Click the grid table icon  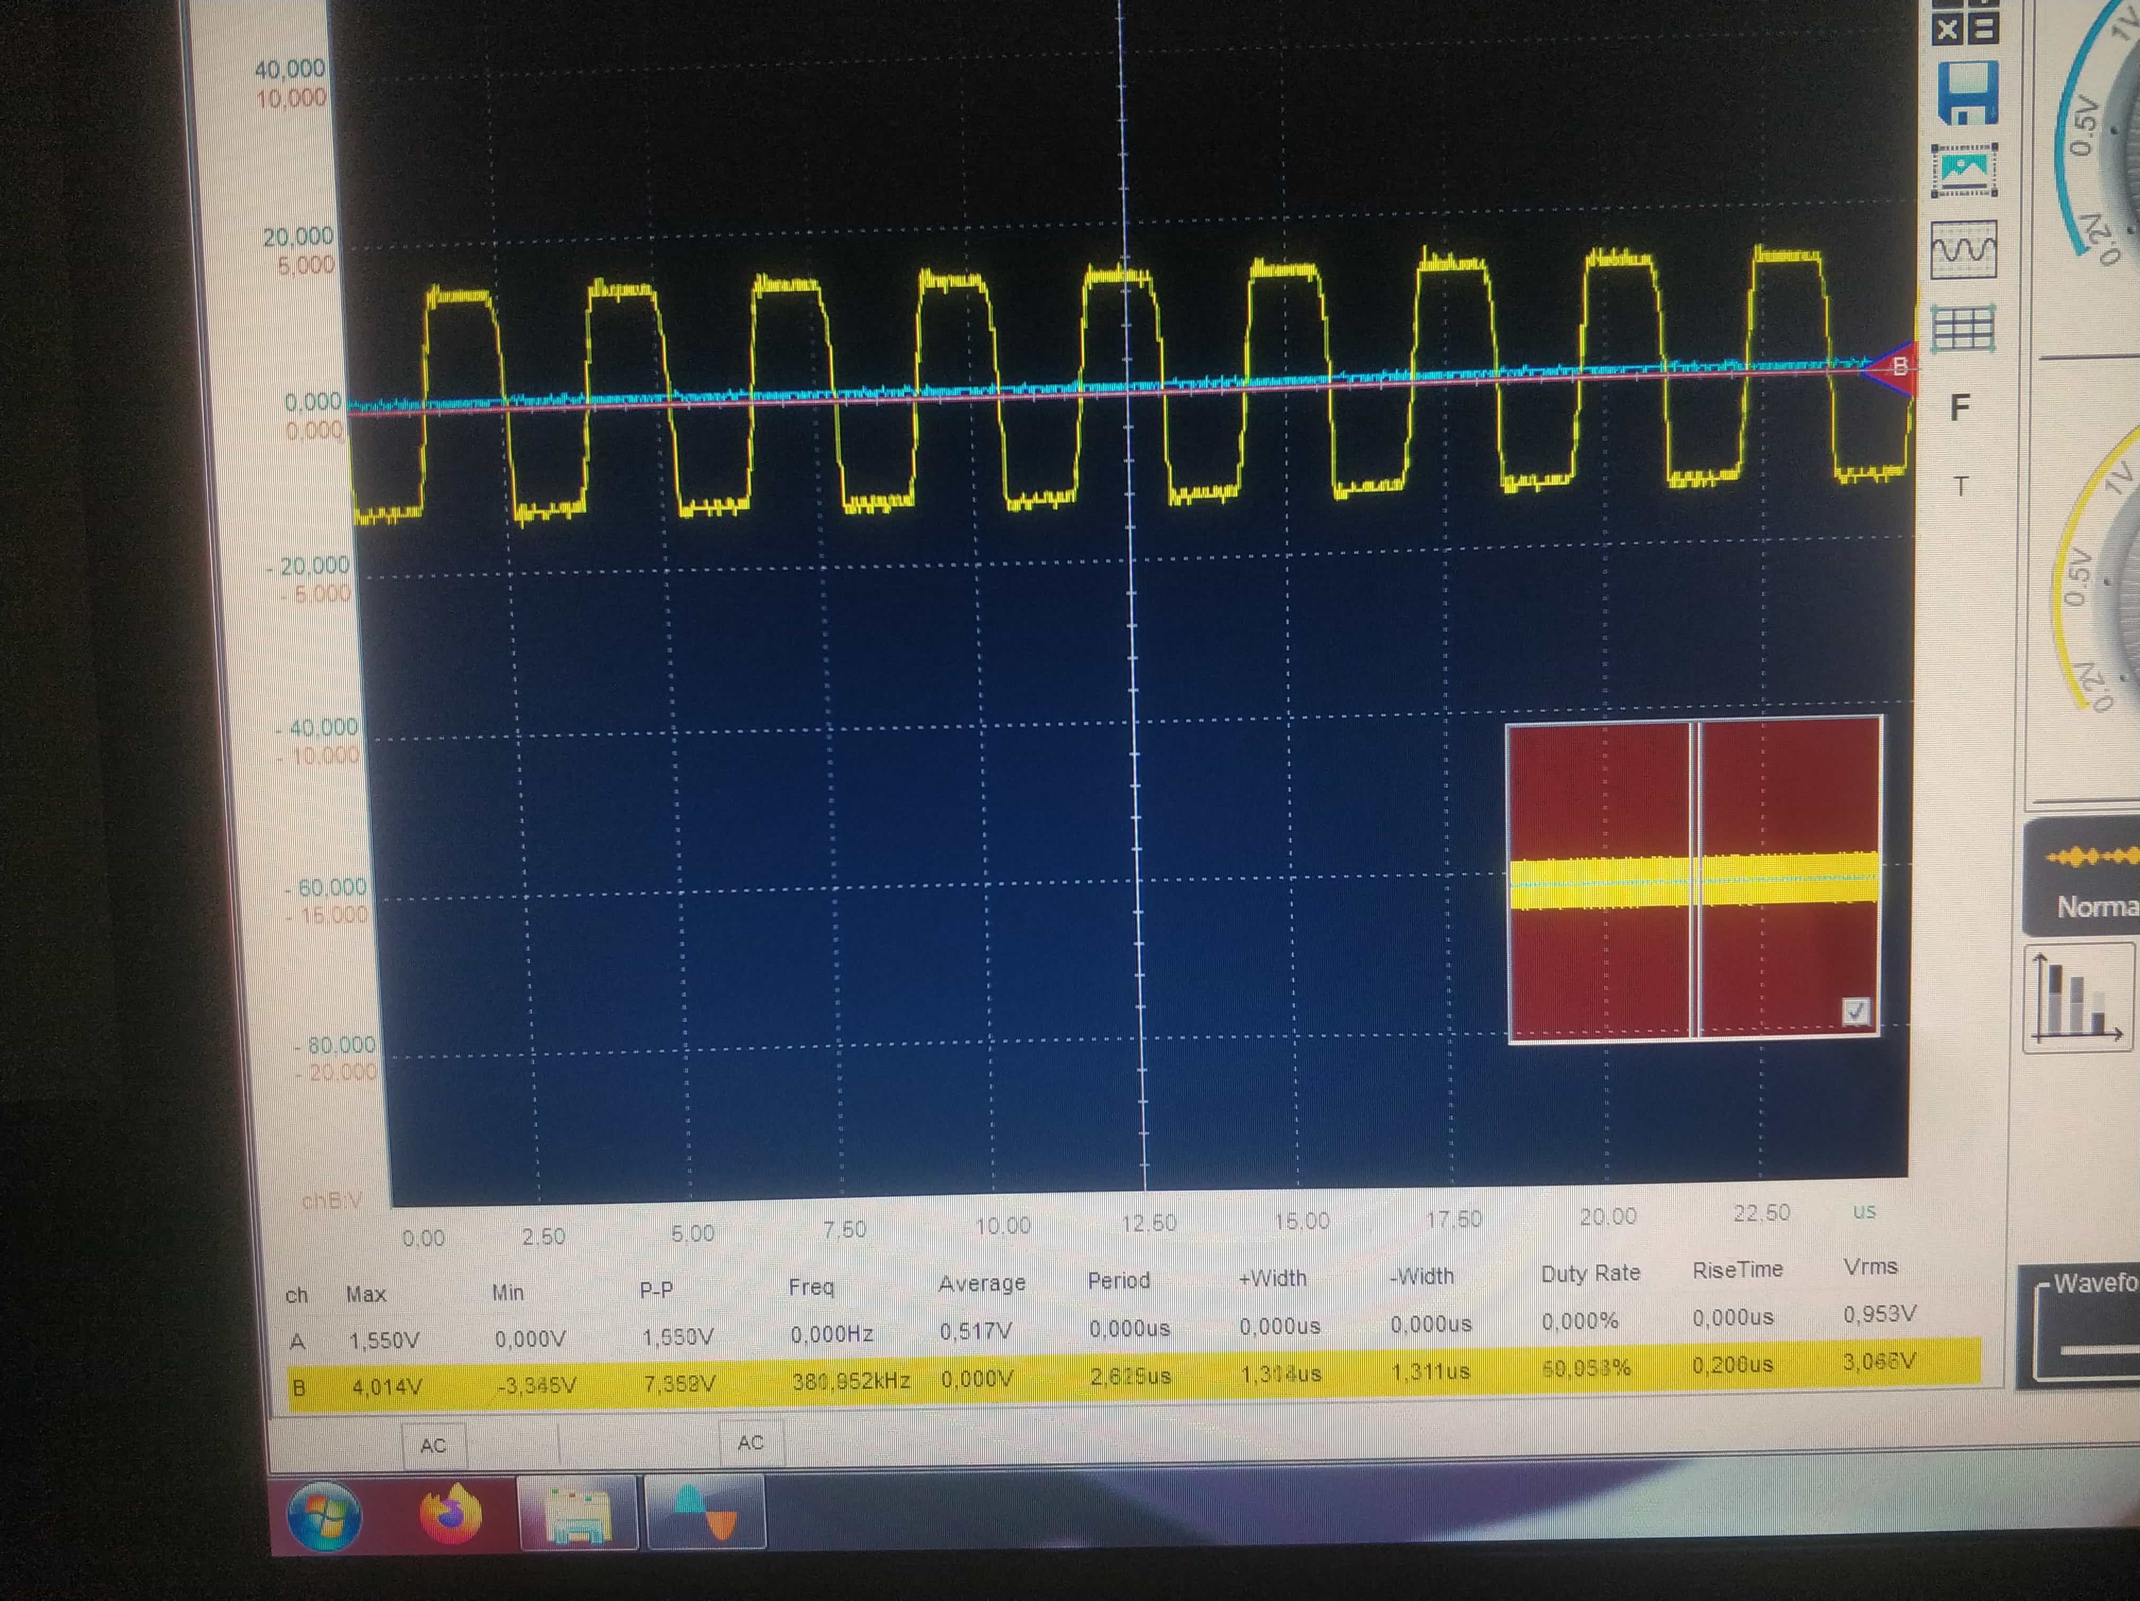tap(1963, 329)
